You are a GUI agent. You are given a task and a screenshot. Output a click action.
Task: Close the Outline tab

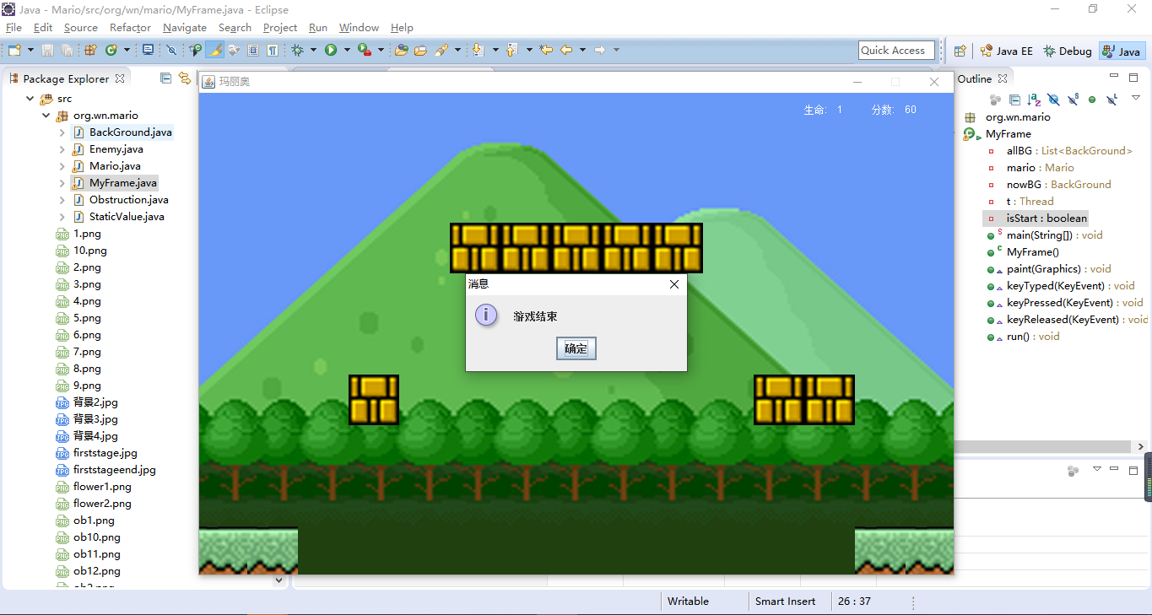pyautogui.click(x=1003, y=78)
